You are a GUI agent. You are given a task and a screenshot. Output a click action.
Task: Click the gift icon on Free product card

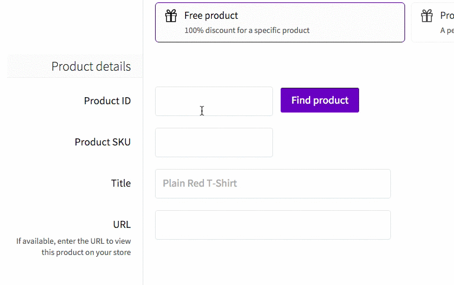[171, 16]
